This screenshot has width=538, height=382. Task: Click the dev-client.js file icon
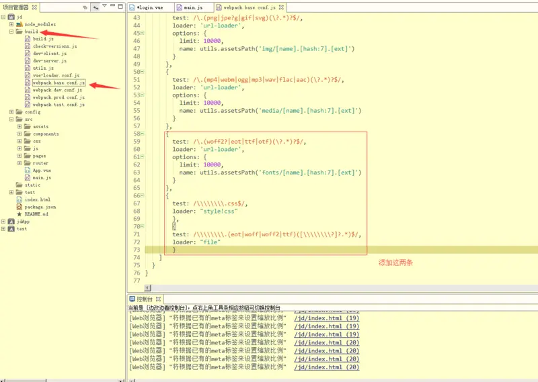pyautogui.click(x=28, y=53)
